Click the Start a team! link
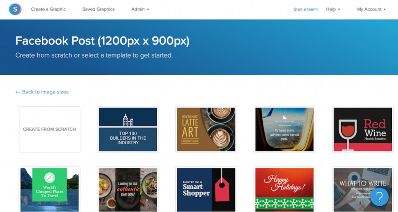The width and height of the screenshot is (398, 212). pos(305,9)
